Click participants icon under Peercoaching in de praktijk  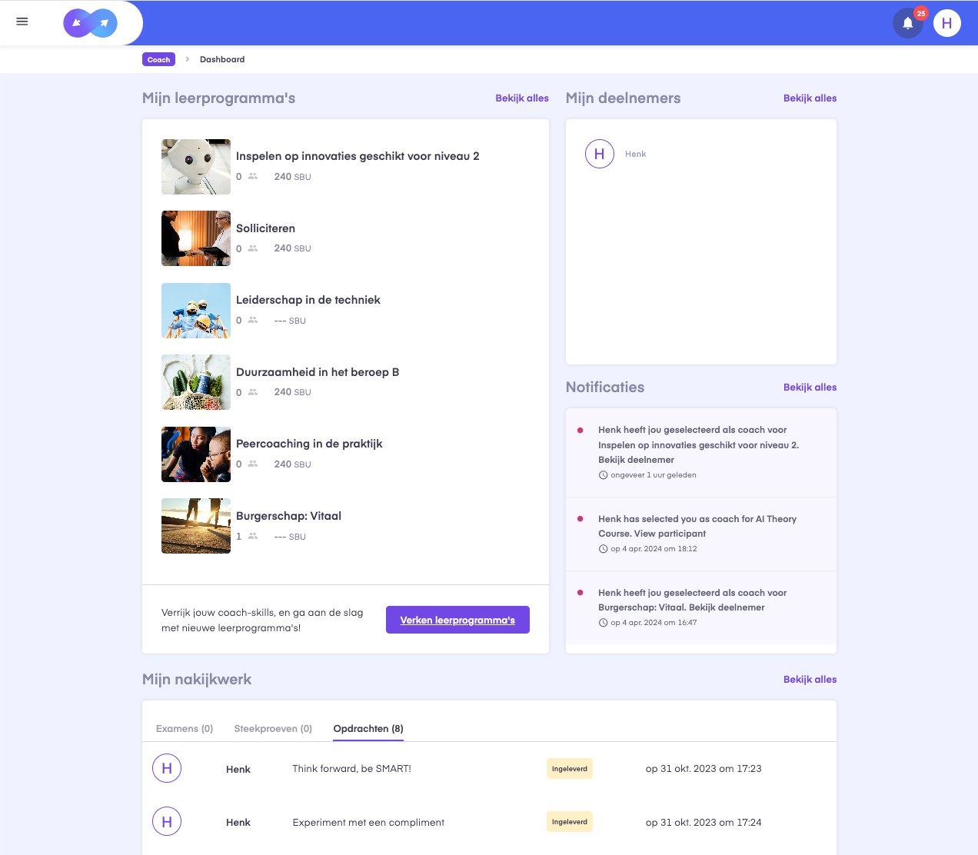coord(252,464)
